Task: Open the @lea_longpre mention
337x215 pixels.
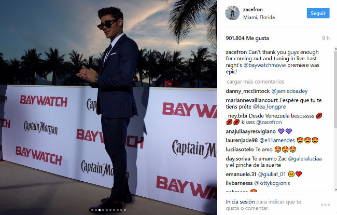Action: [x=269, y=107]
